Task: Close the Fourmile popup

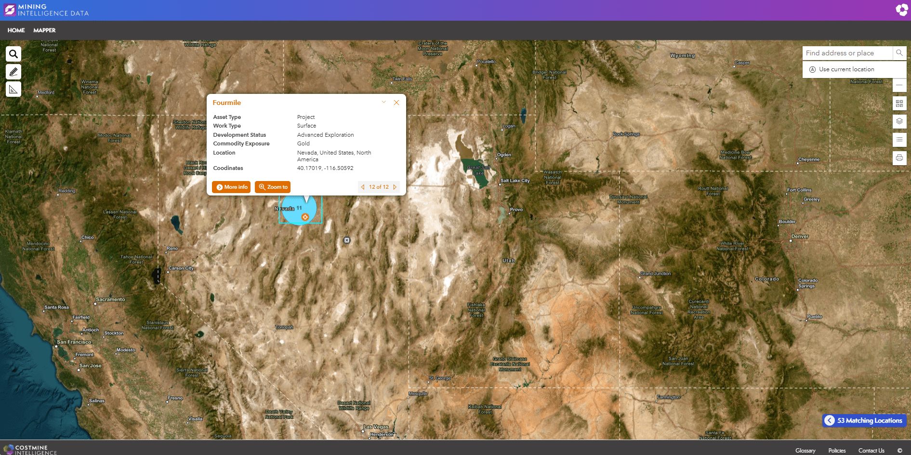Action: tap(396, 103)
